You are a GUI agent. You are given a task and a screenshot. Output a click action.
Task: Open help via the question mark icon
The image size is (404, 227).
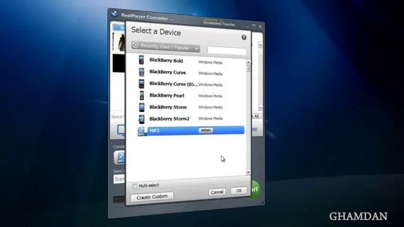(x=244, y=38)
